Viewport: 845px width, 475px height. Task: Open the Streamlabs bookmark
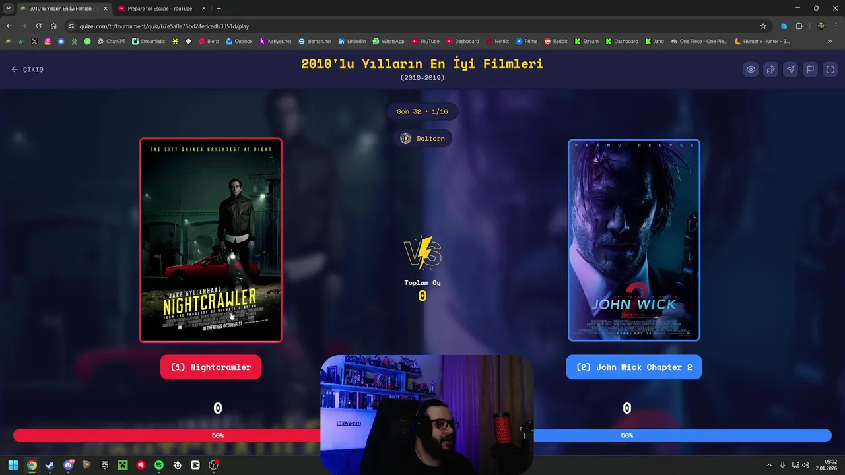(149, 41)
